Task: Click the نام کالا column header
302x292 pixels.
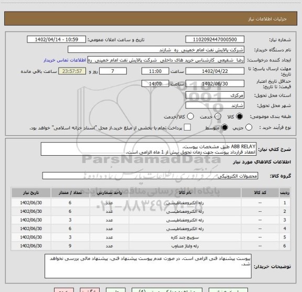Action: pyautogui.click(x=185, y=192)
